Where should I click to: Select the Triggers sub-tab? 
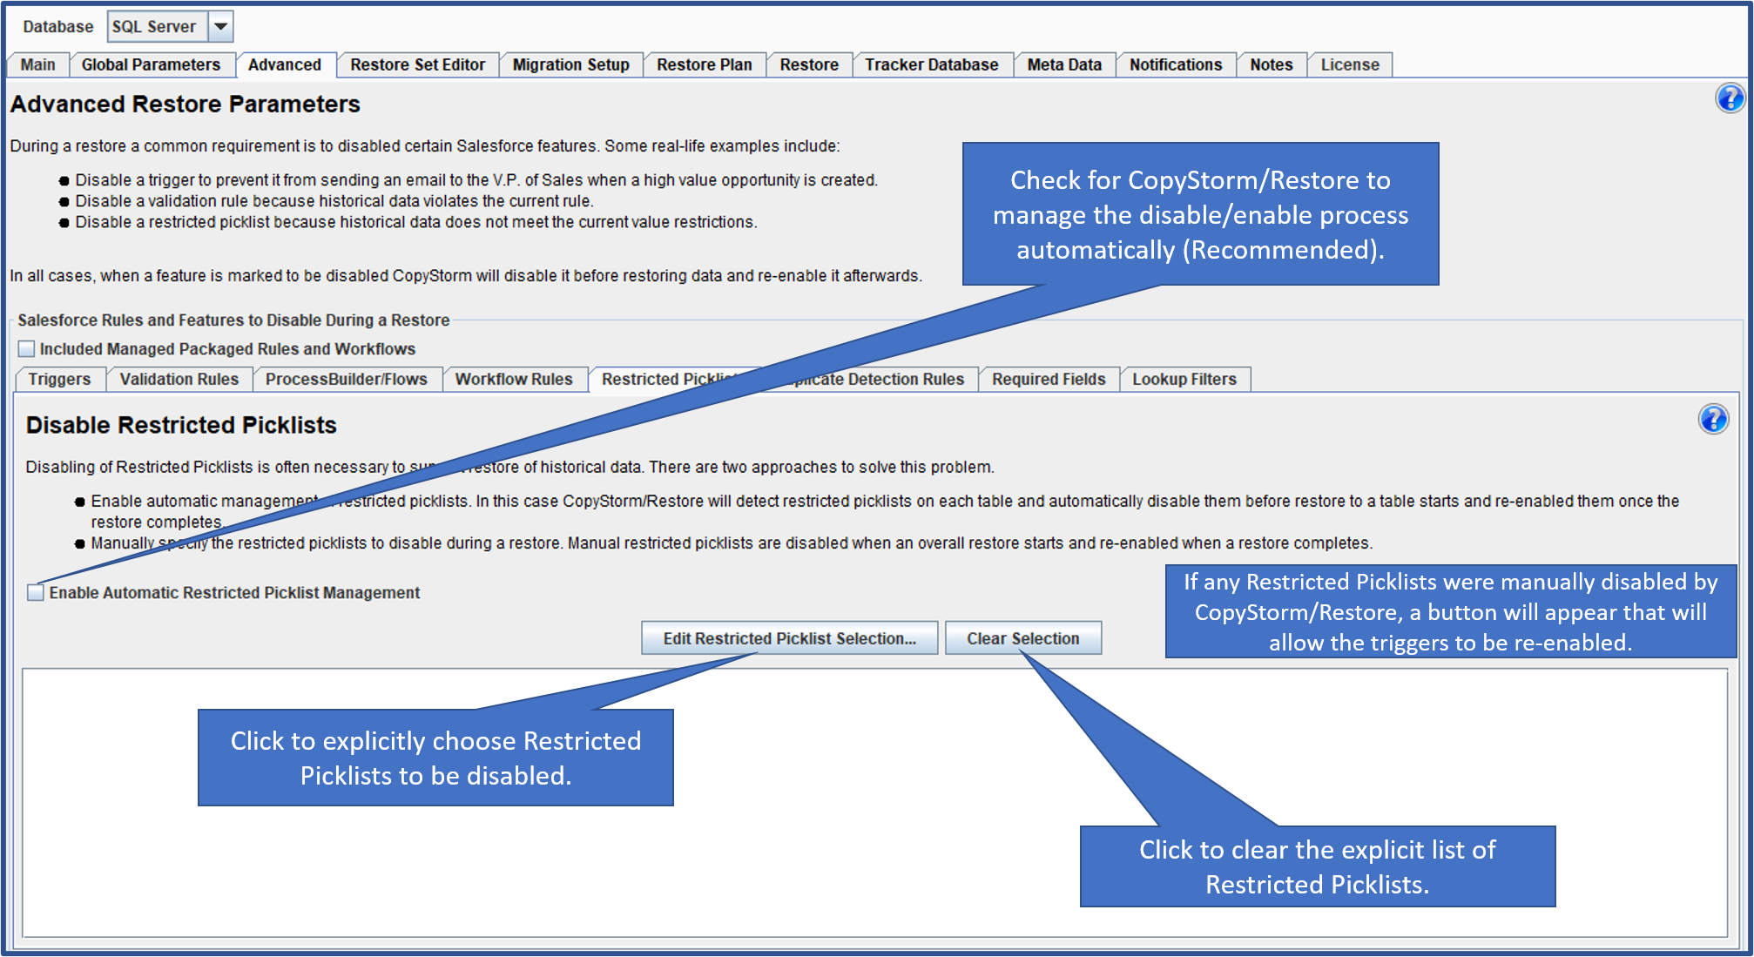59,379
